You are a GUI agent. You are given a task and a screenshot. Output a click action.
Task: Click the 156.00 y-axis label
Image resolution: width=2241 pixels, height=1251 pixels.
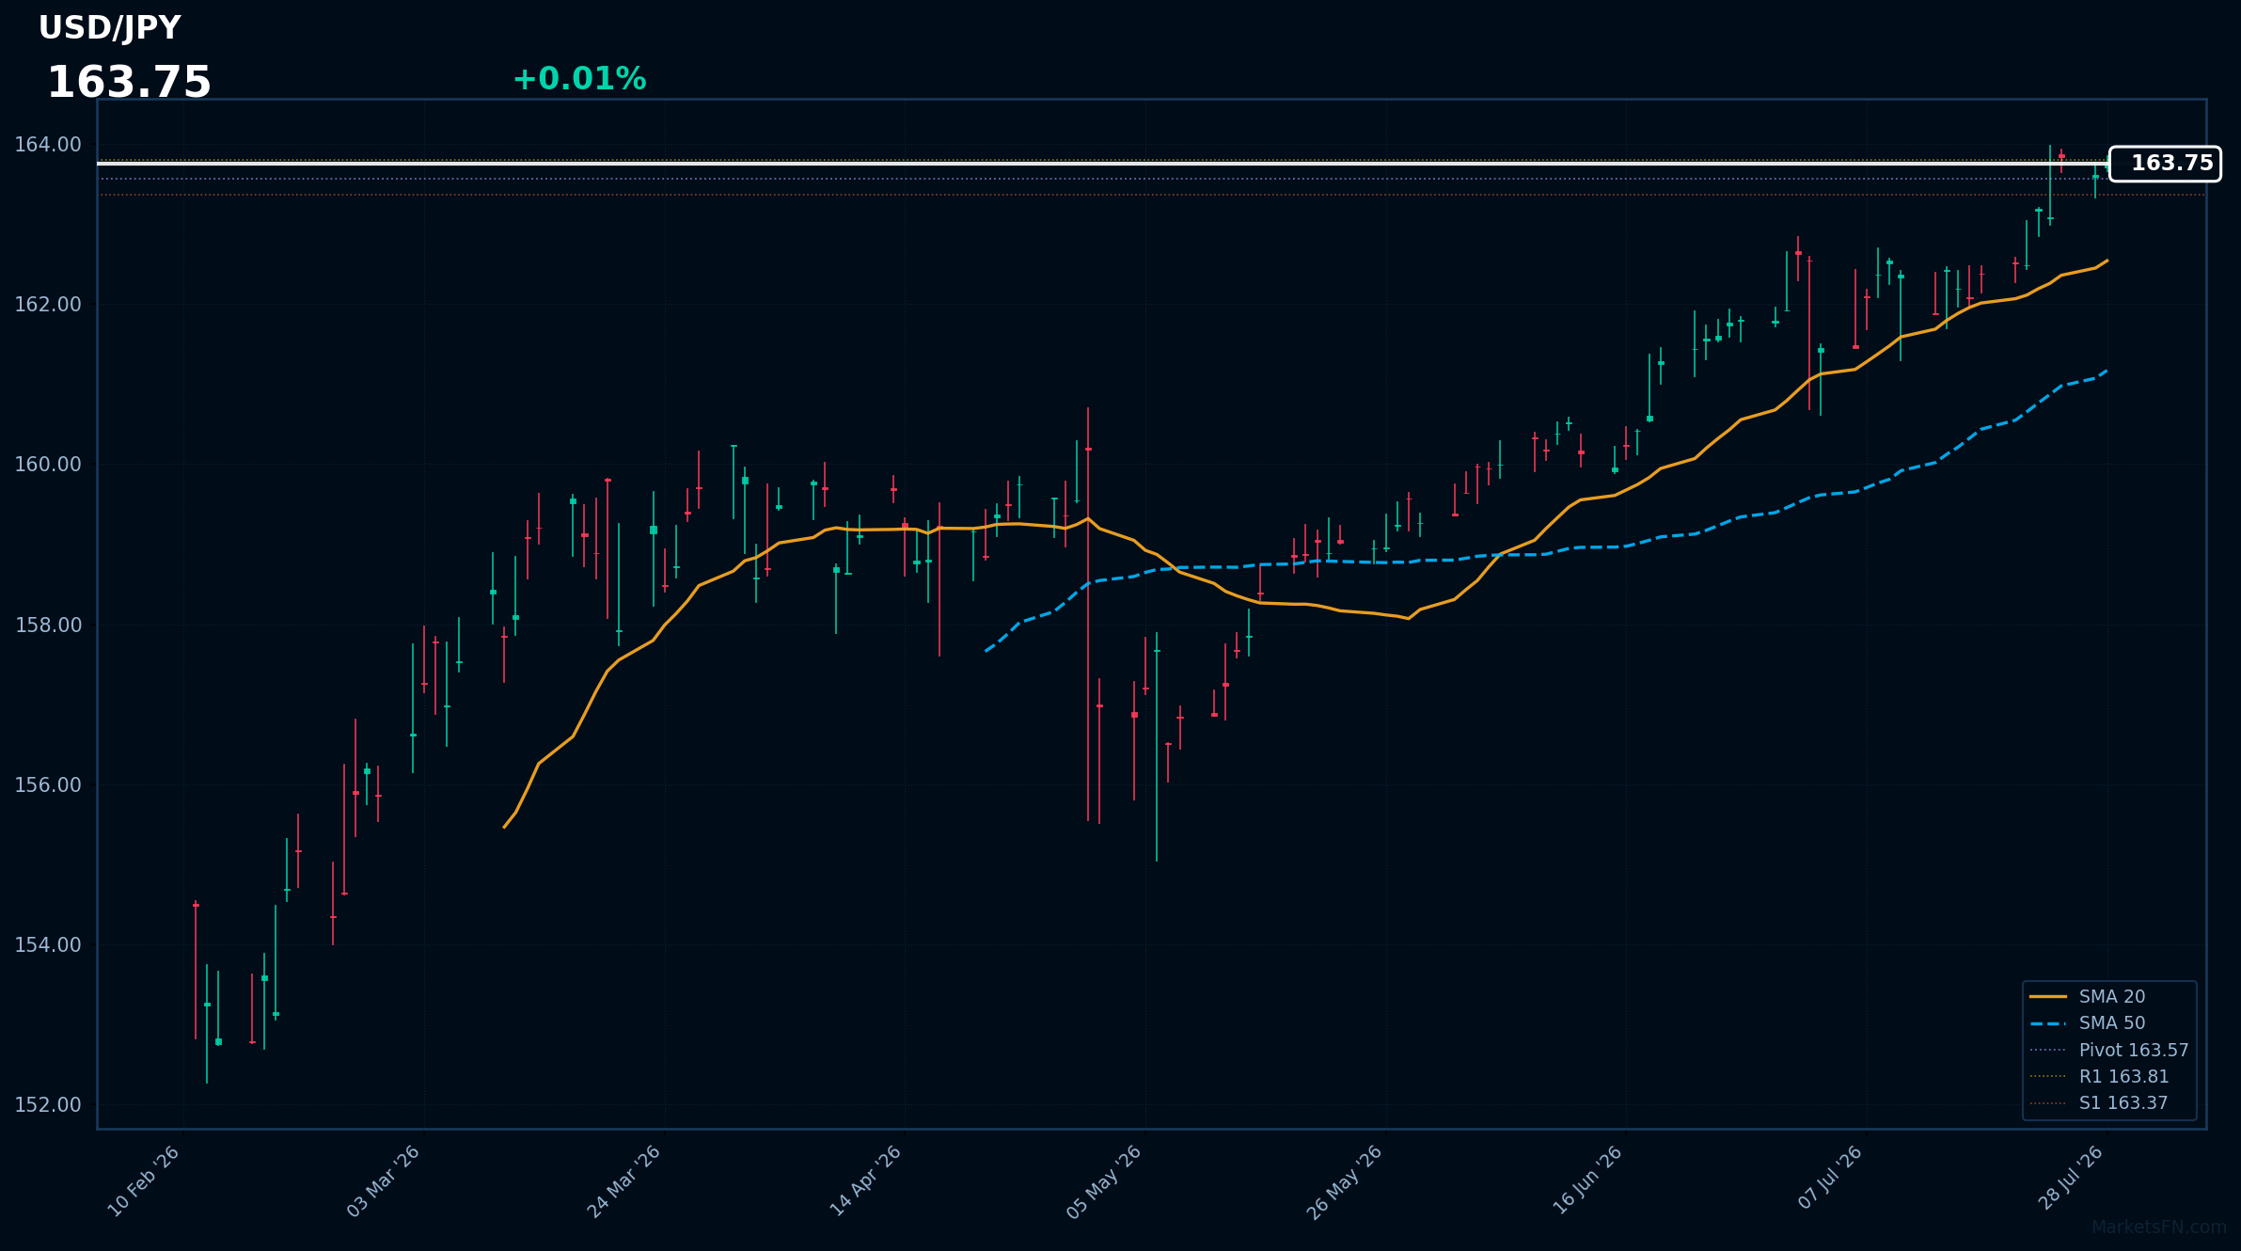48,784
